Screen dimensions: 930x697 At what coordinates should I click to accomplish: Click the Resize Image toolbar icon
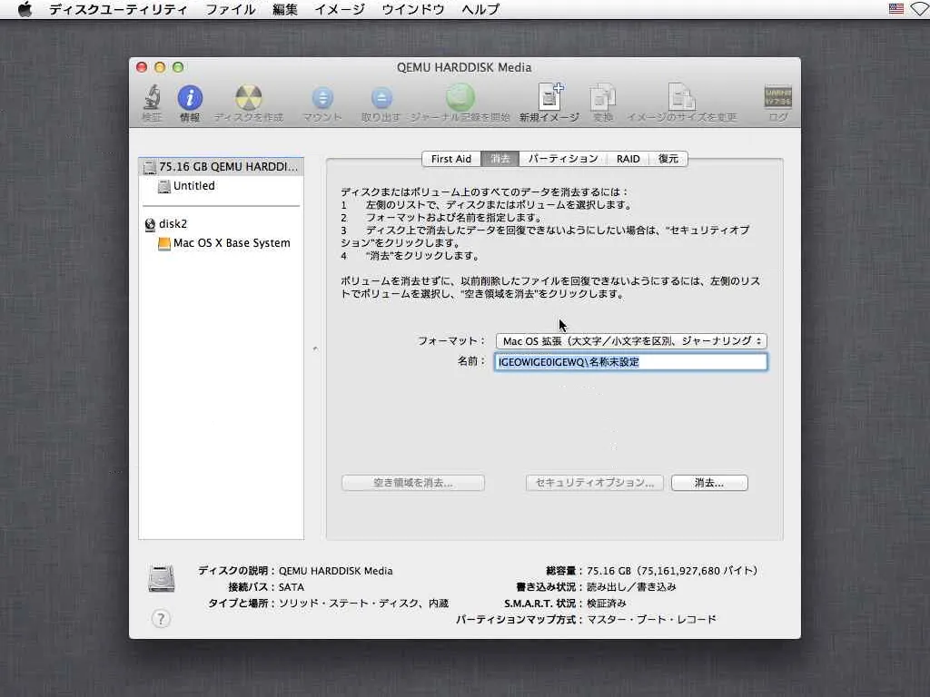(x=681, y=96)
